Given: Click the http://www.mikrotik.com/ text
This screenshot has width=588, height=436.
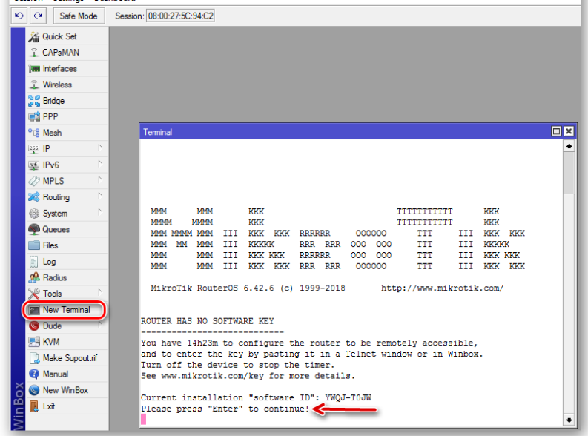Looking at the screenshot, I should point(442,288).
